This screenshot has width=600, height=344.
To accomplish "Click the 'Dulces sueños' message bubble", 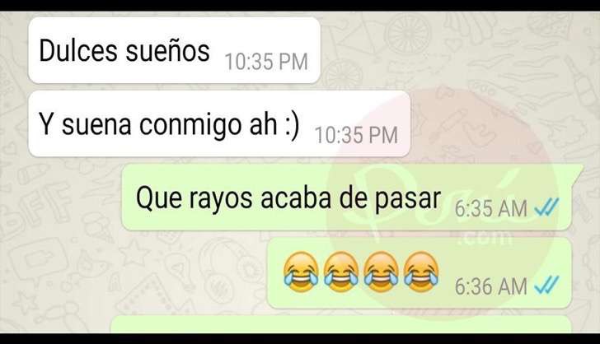I will [174, 50].
